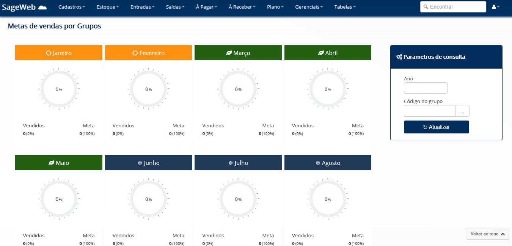The width and height of the screenshot is (512, 246).
Task: Focus the Código do grupo field
Action: tap(429, 111)
